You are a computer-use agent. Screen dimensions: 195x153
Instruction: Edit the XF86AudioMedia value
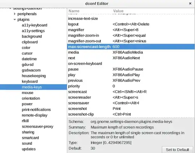pyautogui.click(x=128, y=52)
